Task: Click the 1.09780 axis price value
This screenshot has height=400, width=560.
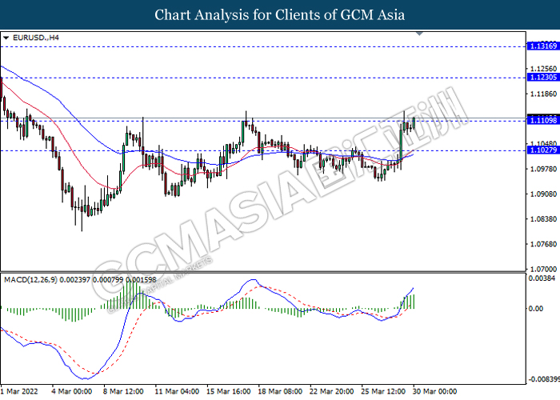Action: click(543, 169)
